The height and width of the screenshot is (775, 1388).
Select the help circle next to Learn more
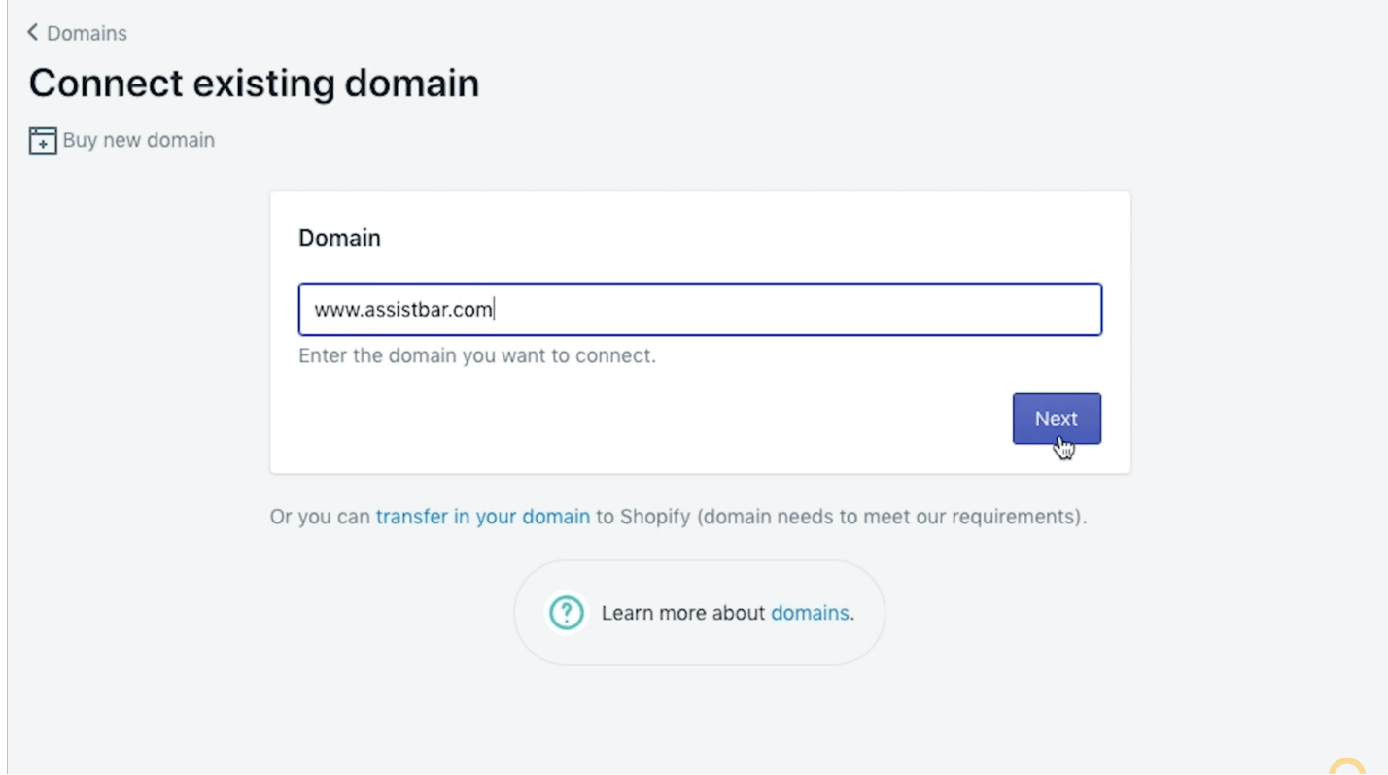click(x=566, y=612)
